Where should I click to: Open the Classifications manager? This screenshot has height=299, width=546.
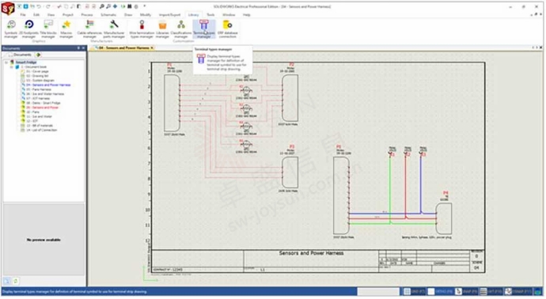(181, 28)
